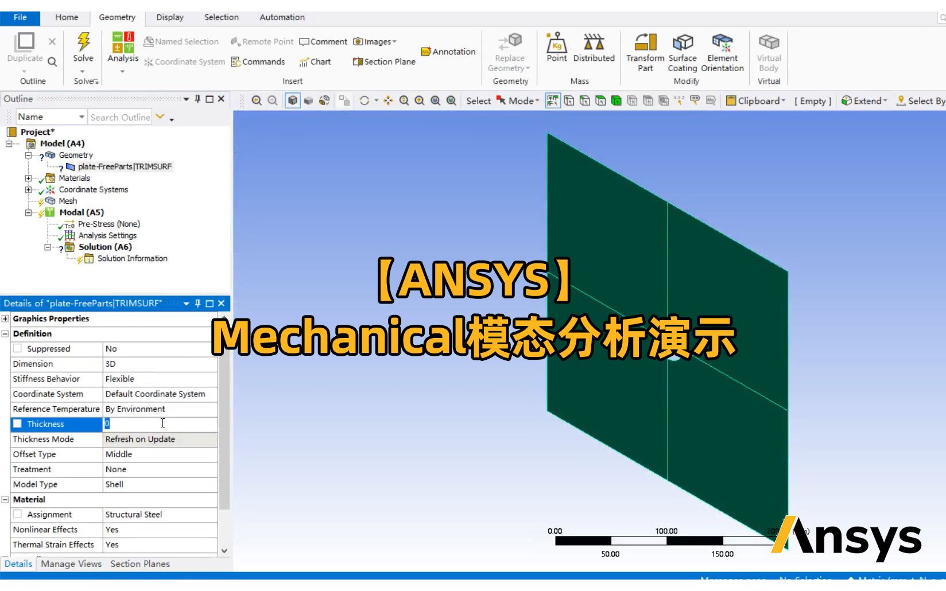Select Analysis Settings tree item
This screenshot has height=591, width=946.
click(107, 235)
